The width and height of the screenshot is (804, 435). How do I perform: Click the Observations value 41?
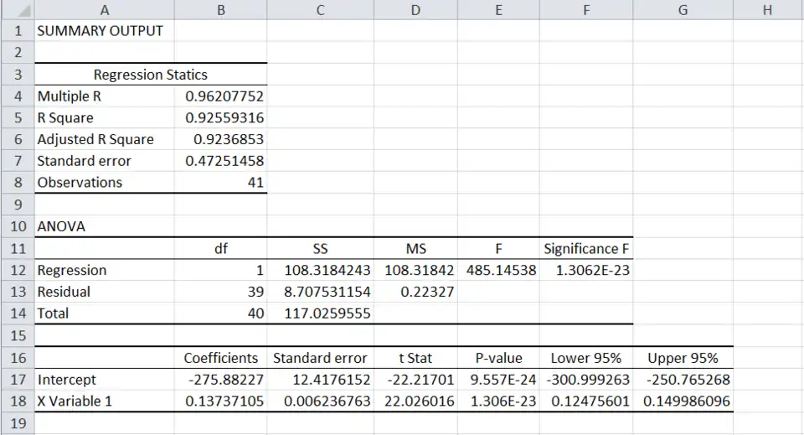point(221,183)
